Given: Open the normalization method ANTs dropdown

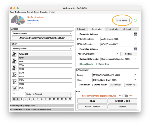Looking at the screenshot, I should pyautogui.click(x=98, y=54).
